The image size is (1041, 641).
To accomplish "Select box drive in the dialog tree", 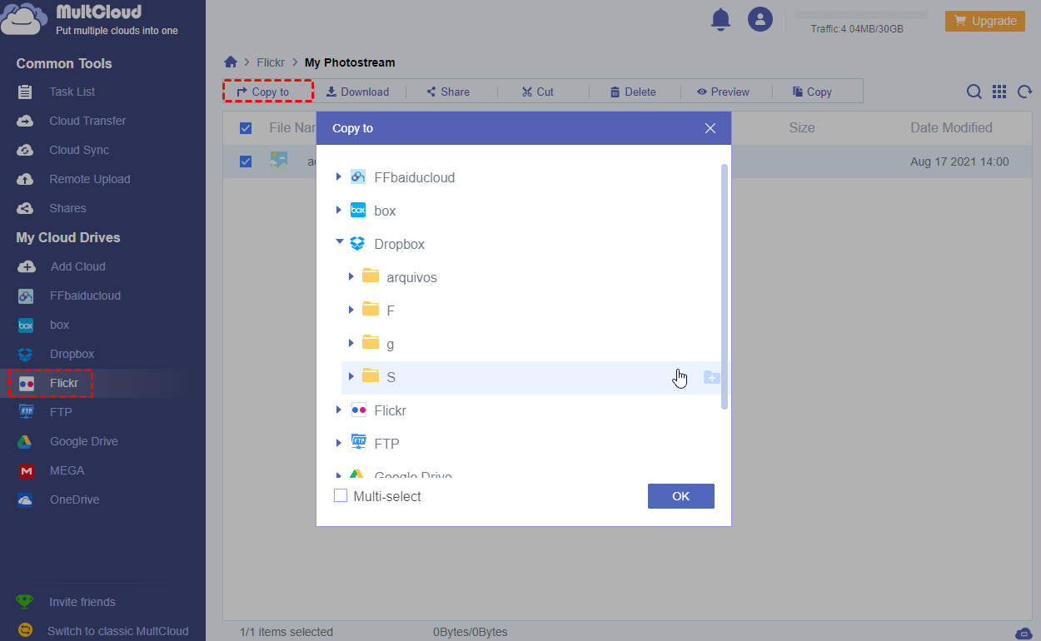I will pos(385,211).
